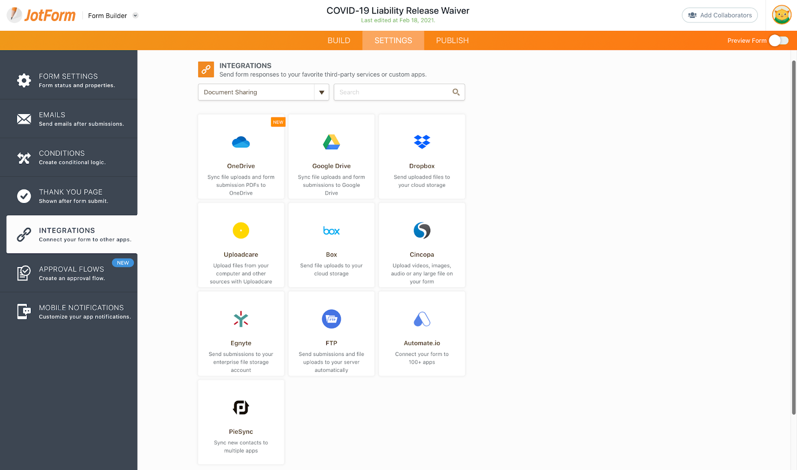Click the Dropbox integration name
This screenshot has height=470, width=797.
tap(422, 166)
